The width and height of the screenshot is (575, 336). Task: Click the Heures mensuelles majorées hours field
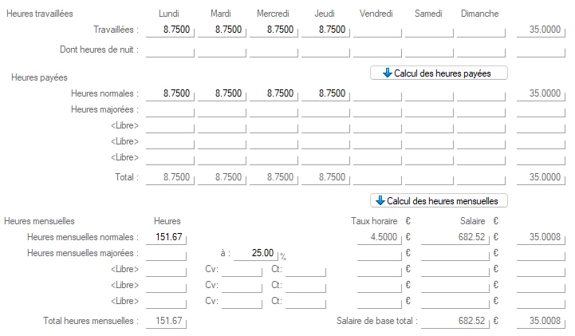pos(166,253)
